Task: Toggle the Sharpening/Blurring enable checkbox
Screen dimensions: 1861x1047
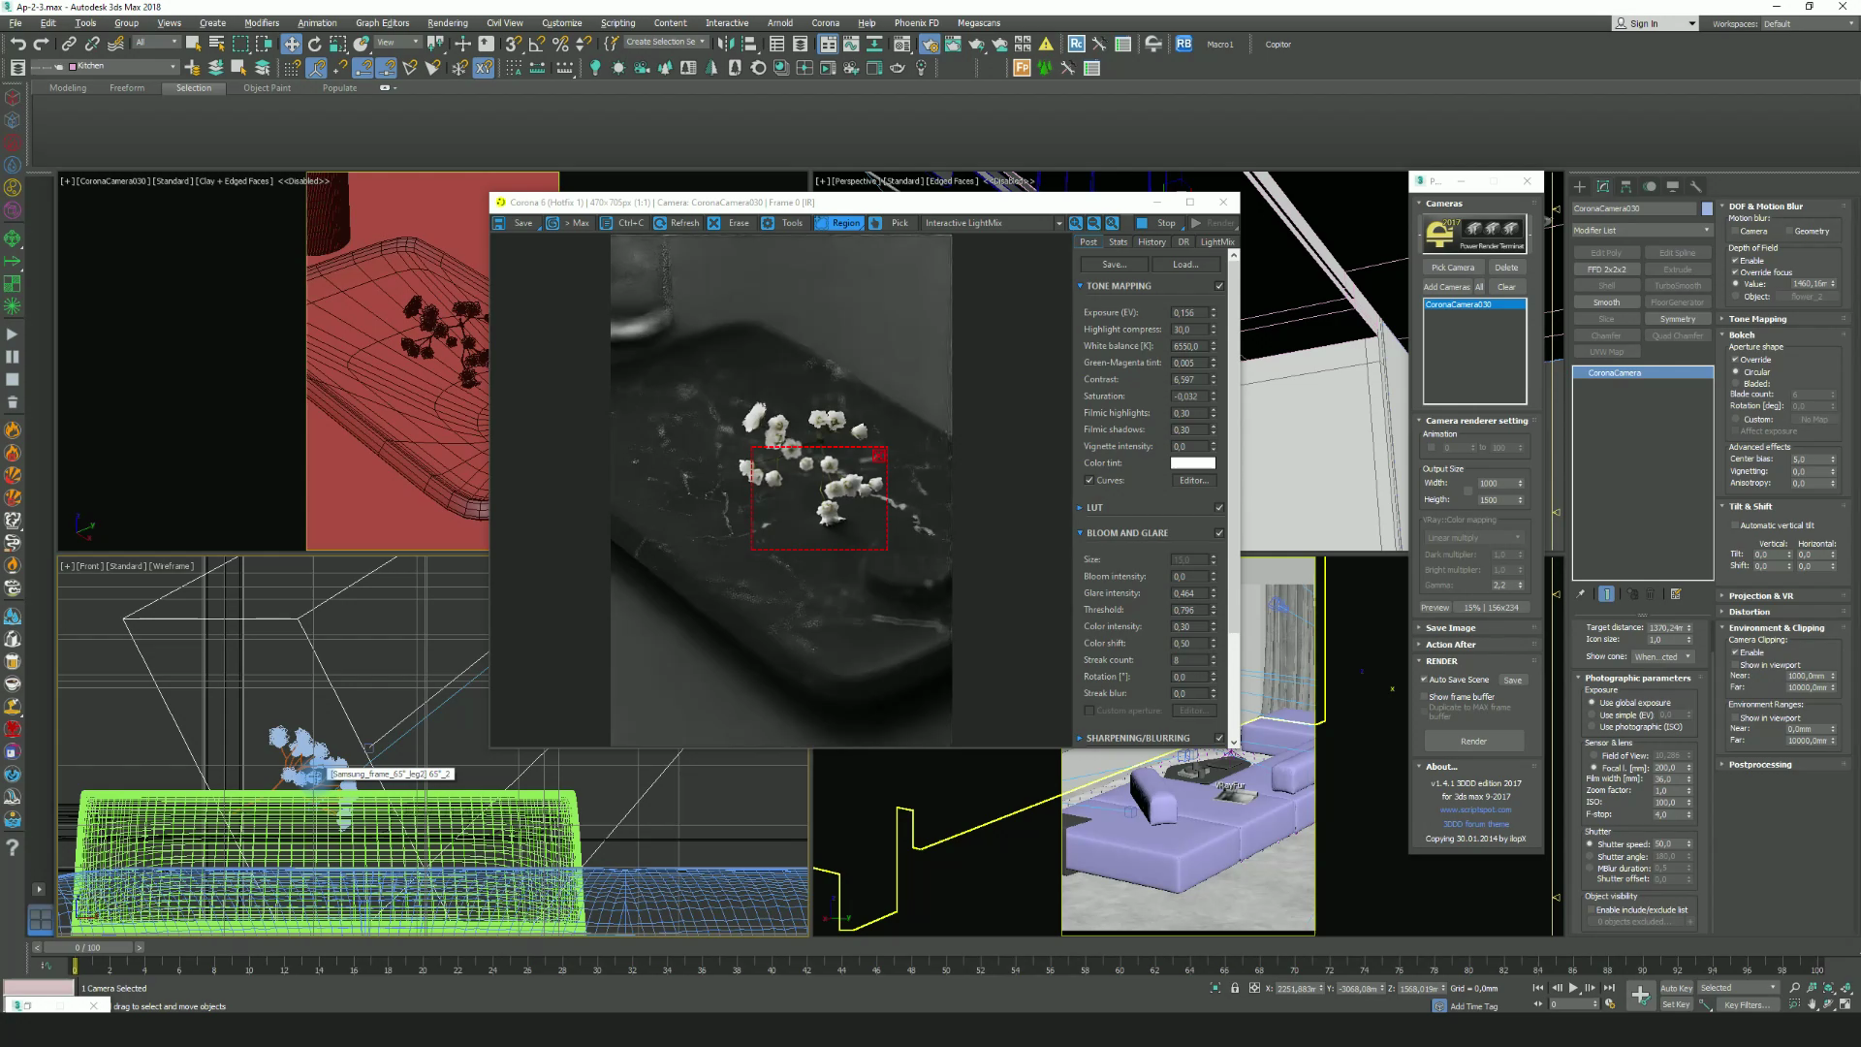Action: tap(1219, 738)
